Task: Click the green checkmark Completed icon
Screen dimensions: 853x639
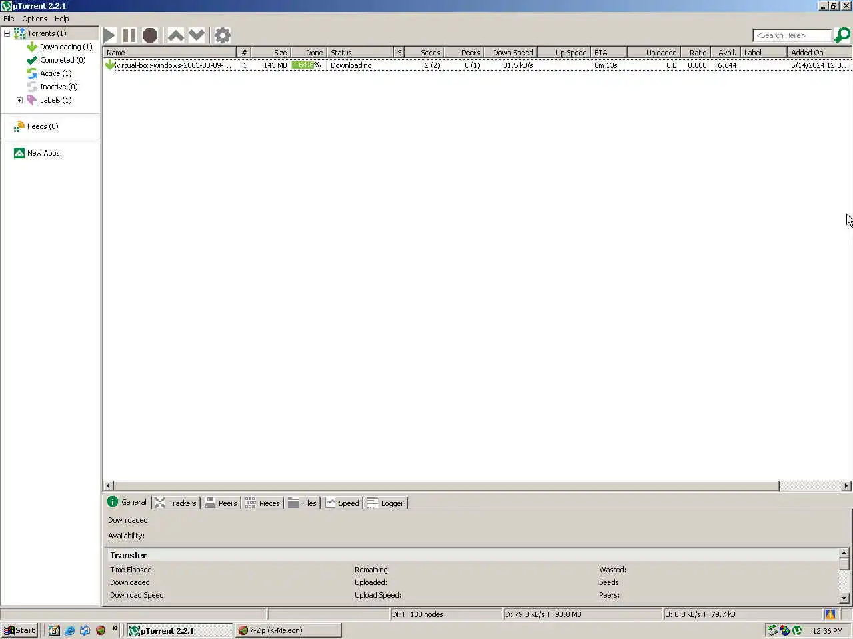Action: click(31, 60)
